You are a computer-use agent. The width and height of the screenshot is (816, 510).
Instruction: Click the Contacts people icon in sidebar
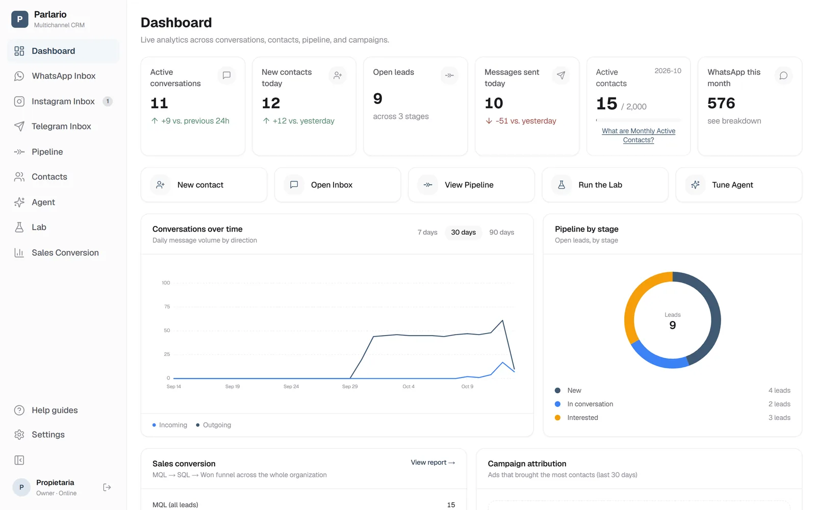[19, 177]
